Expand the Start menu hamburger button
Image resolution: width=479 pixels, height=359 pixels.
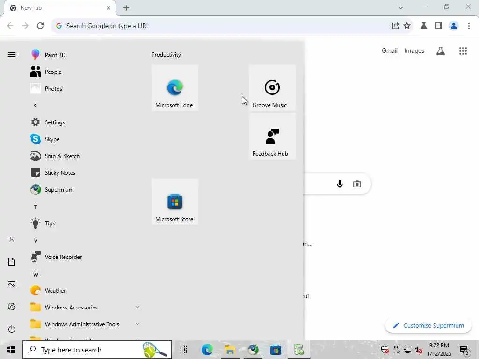coord(12,55)
